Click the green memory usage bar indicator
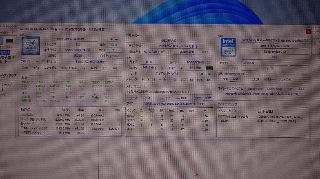The height and width of the screenshot is (179, 320). click(209, 68)
